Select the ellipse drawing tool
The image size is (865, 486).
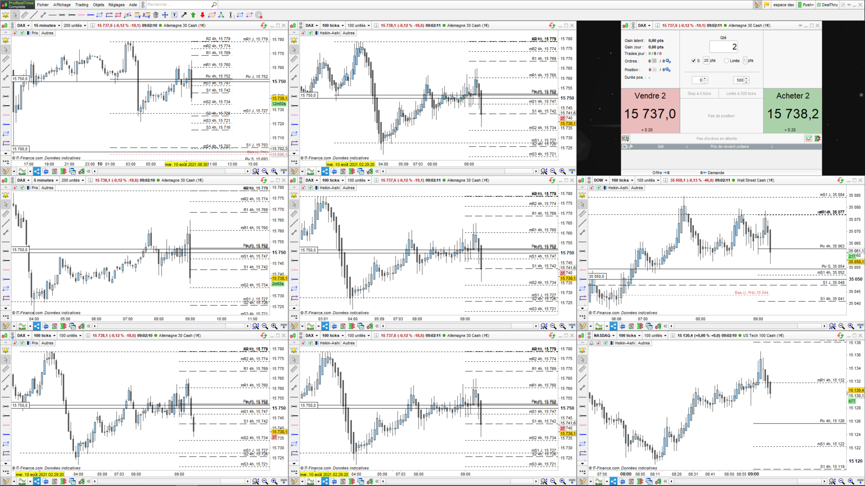pyautogui.click(x=212, y=15)
